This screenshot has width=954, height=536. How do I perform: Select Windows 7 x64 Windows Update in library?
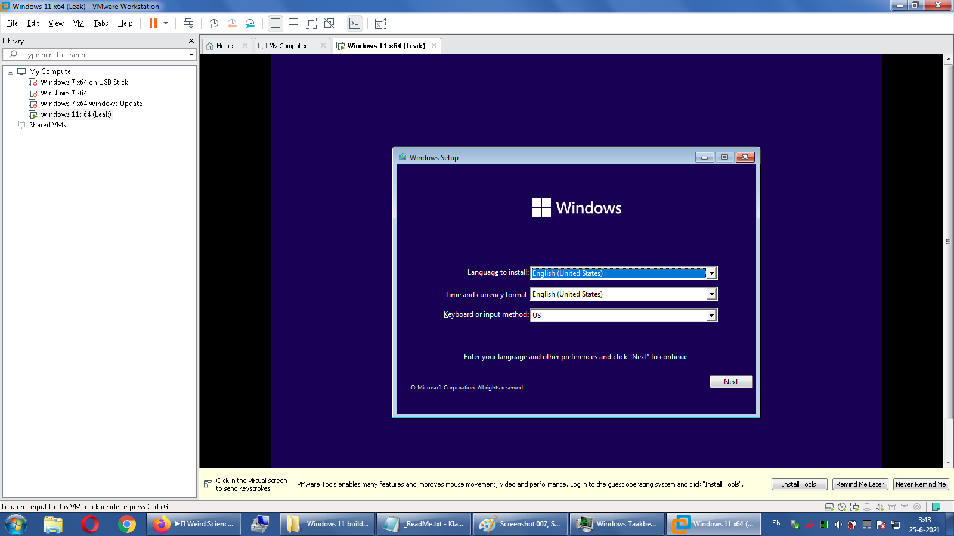point(91,104)
